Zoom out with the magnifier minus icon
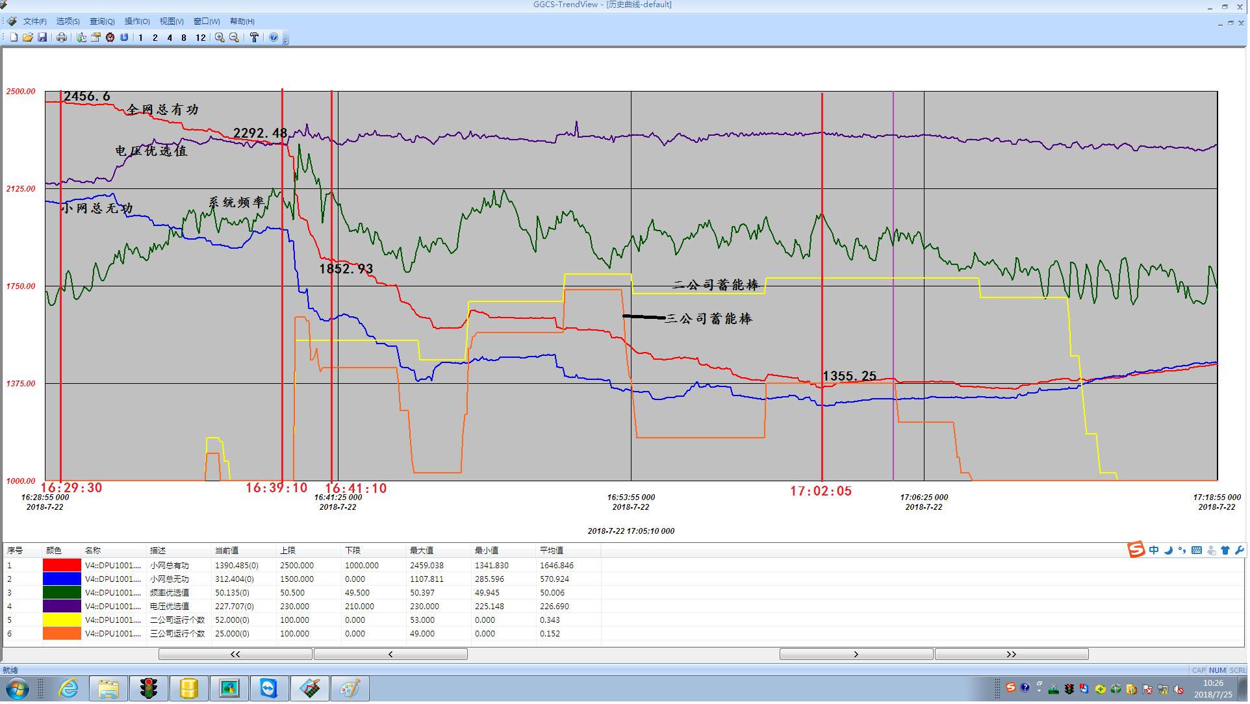The width and height of the screenshot is (1250, 704). [234, 38]
